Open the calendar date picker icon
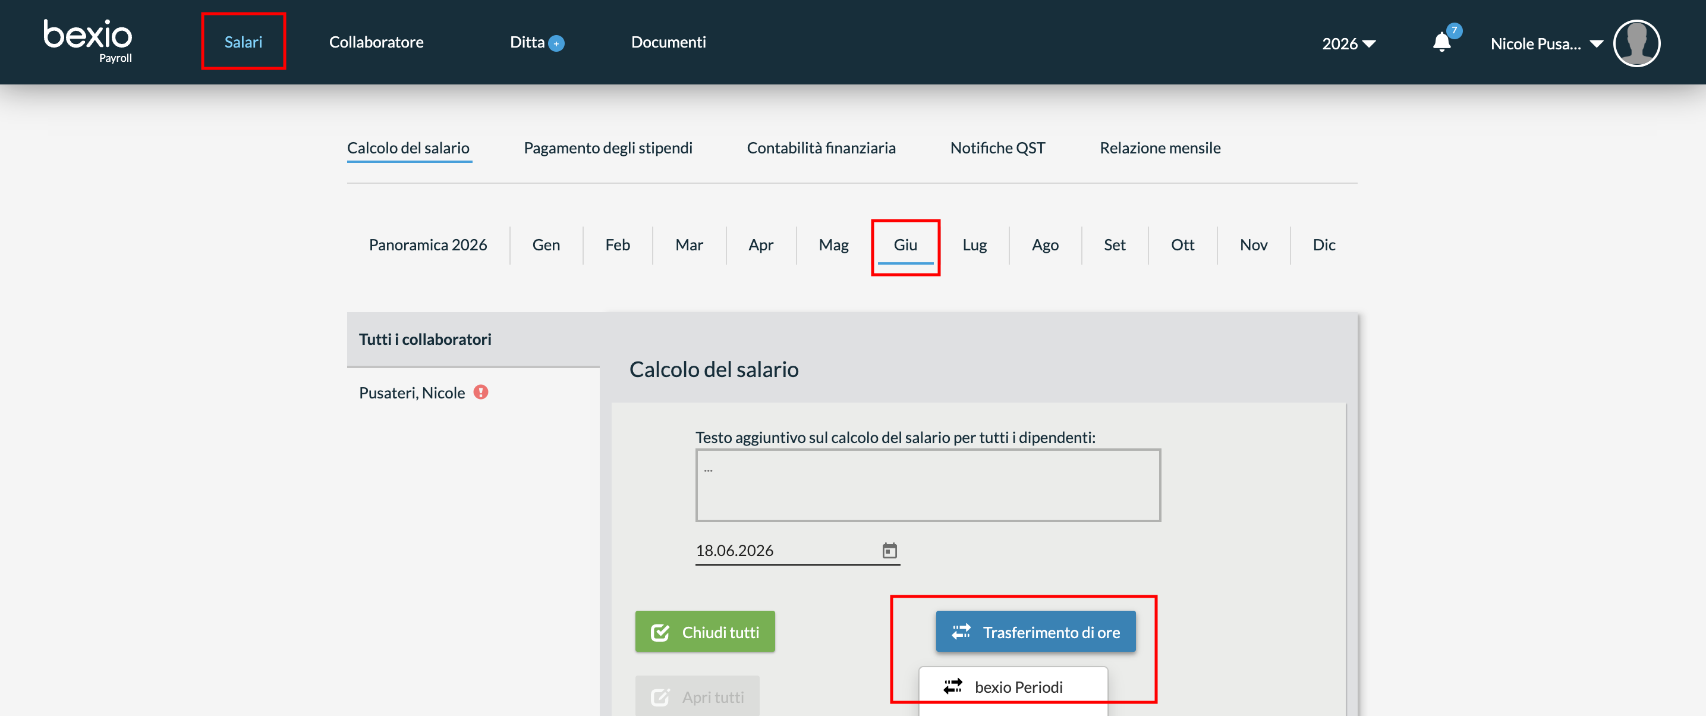Viewport: 1706px width, 716px height. (x=889, y=551)
